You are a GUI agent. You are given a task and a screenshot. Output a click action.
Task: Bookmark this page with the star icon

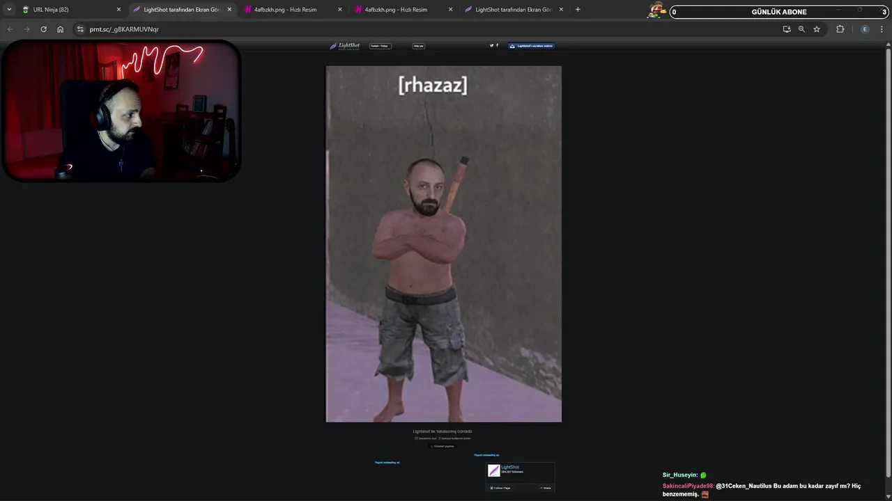(x=817, y=29)
